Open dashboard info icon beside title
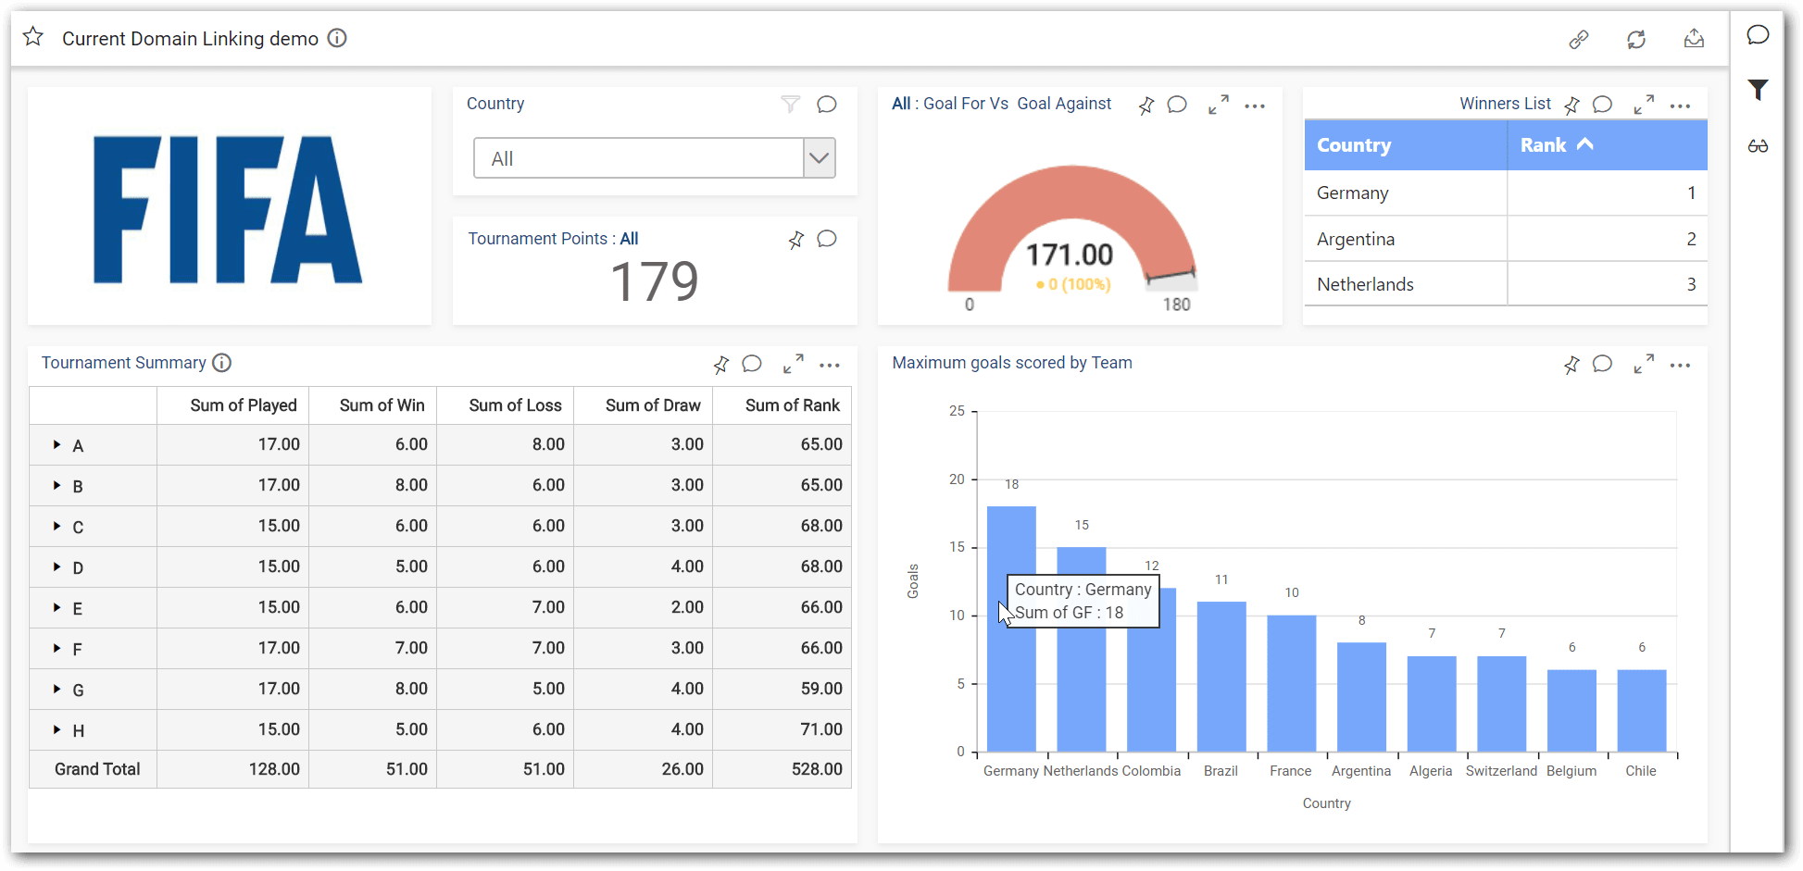This screenshot has width=1803, height=871. (337, 38)
